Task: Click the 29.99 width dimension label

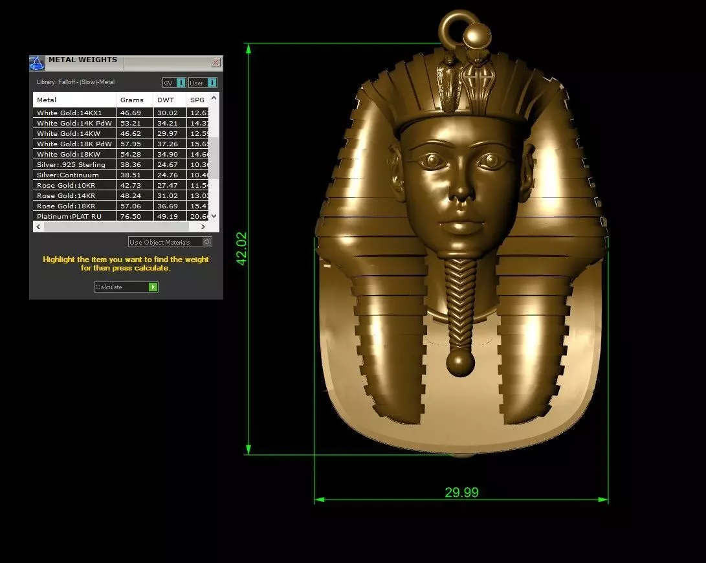Action: coord(461,492)
